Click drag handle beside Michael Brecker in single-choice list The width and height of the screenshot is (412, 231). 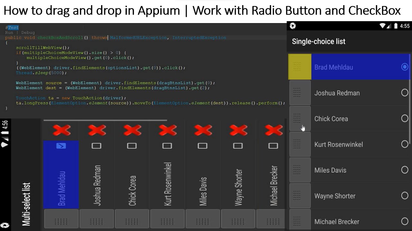coord(300,220)
